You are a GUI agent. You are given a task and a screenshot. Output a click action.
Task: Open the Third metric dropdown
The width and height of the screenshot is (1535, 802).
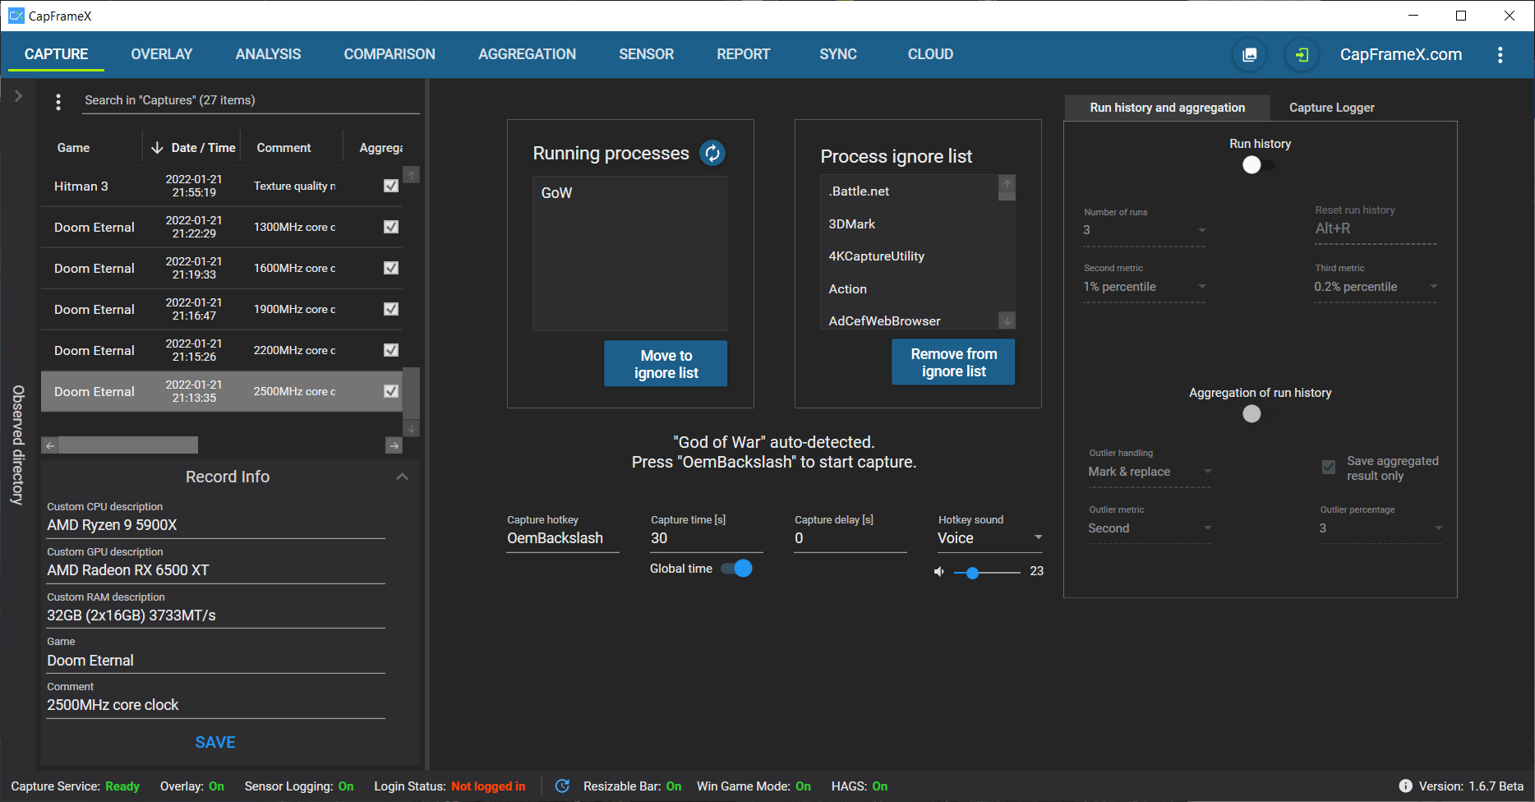(x=1376, y=287)
